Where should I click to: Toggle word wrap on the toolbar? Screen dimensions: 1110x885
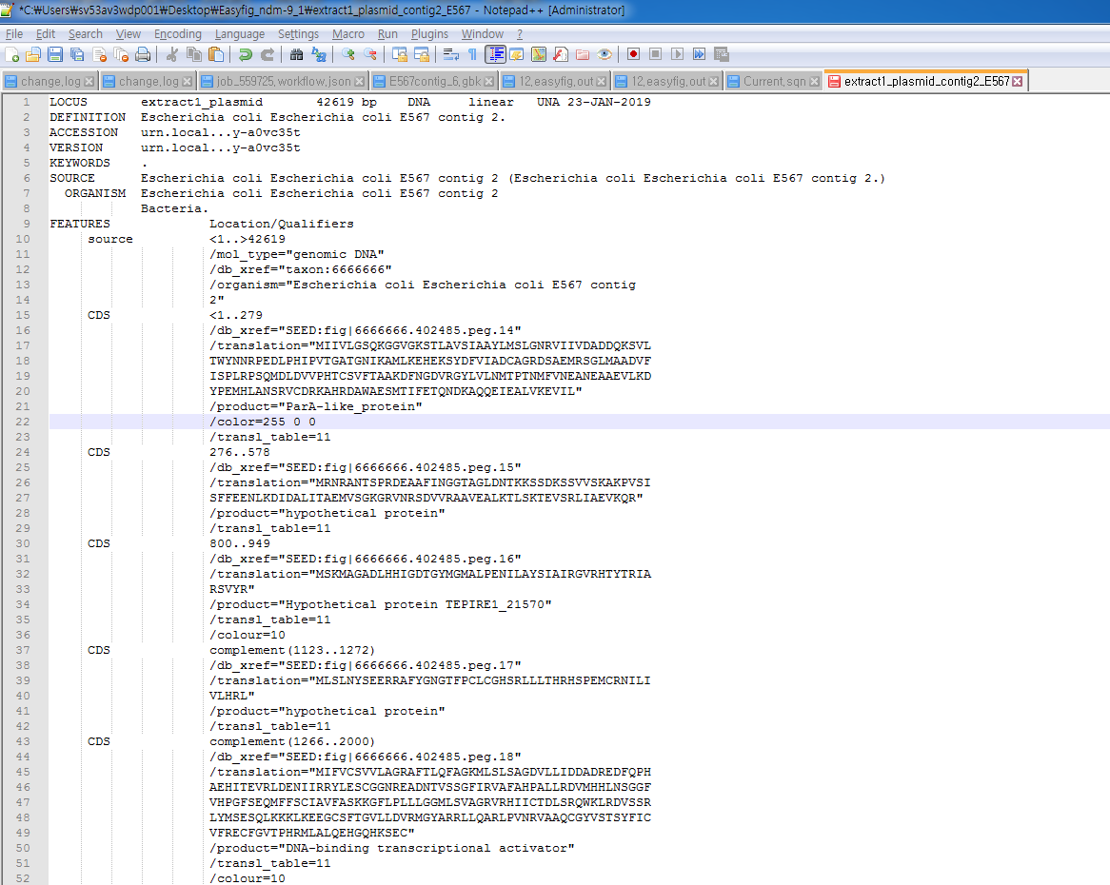click(x=451, y=53)
